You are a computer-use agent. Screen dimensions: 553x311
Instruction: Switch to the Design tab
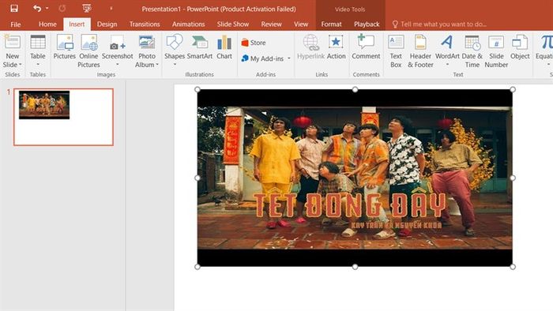tap(107, 24)
